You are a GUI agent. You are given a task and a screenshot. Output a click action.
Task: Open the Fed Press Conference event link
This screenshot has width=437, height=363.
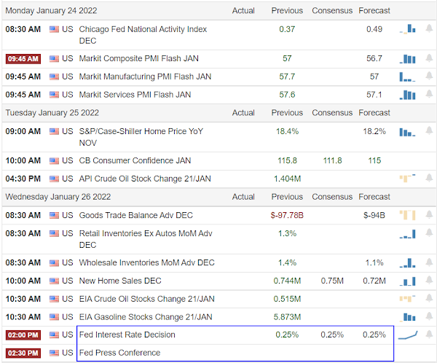click(119, 353)
